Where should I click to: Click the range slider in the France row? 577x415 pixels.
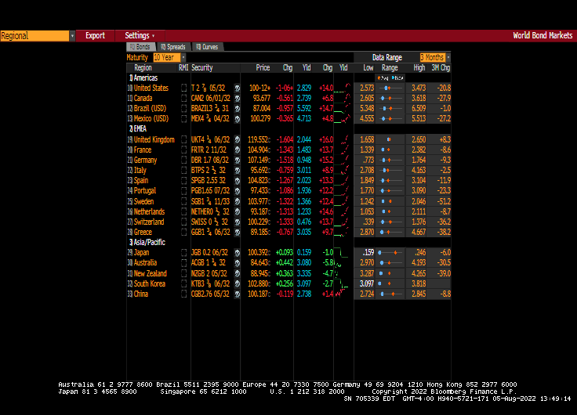(390, 150)
